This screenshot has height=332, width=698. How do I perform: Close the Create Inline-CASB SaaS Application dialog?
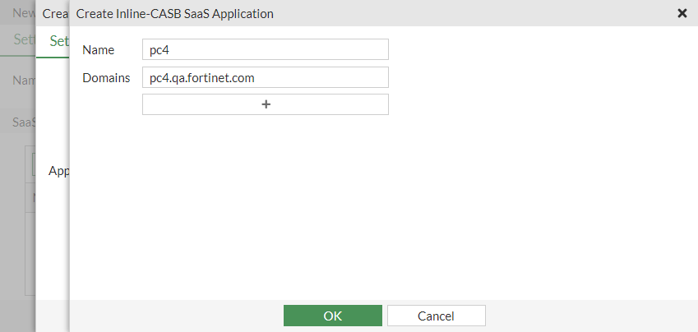click(x=682, y=13)
